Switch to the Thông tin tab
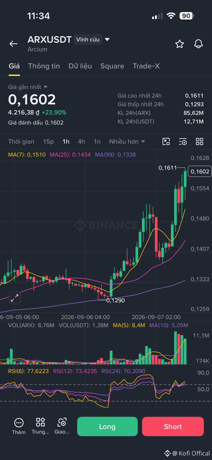 coord(44,66)
